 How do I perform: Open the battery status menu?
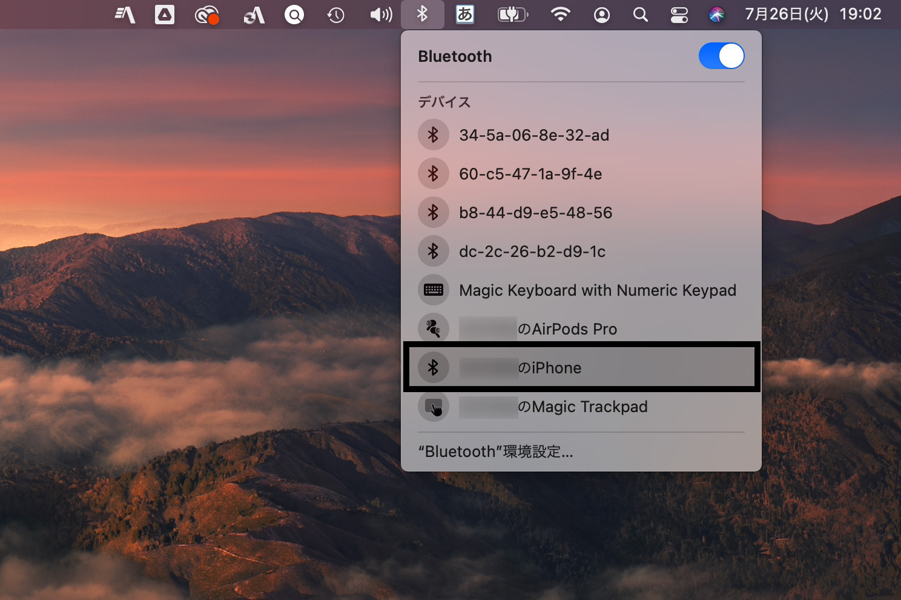click(x=512, y=14)
